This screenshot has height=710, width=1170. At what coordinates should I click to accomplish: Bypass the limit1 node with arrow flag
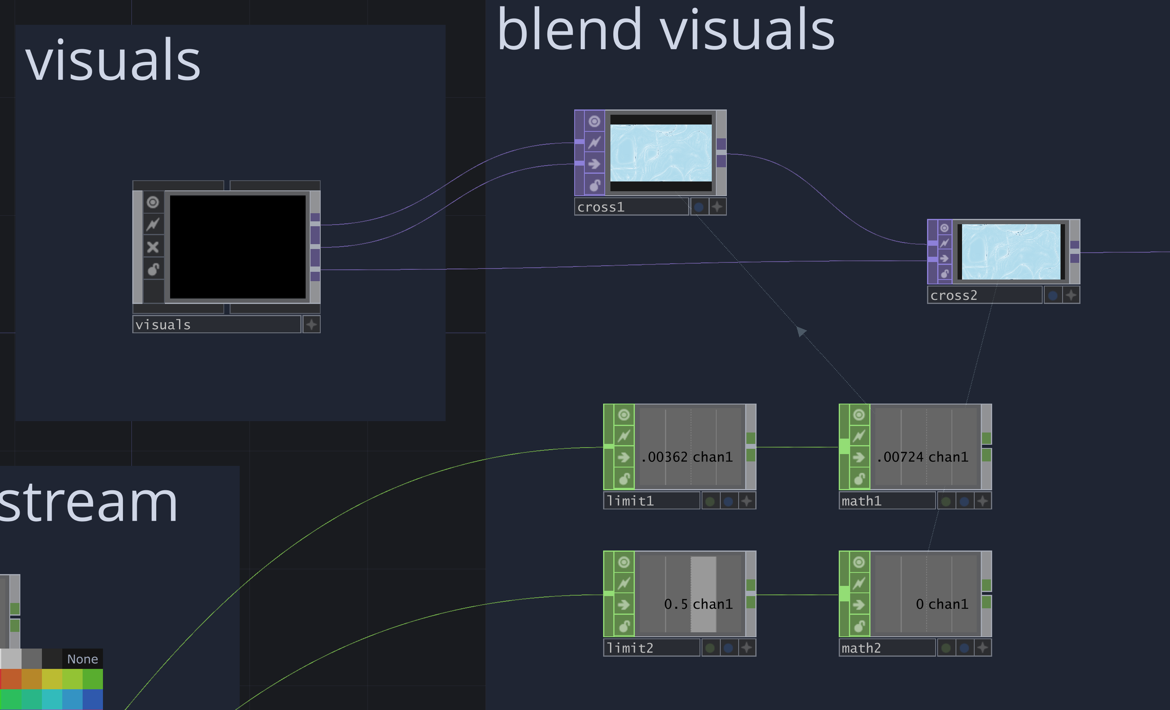624,457
